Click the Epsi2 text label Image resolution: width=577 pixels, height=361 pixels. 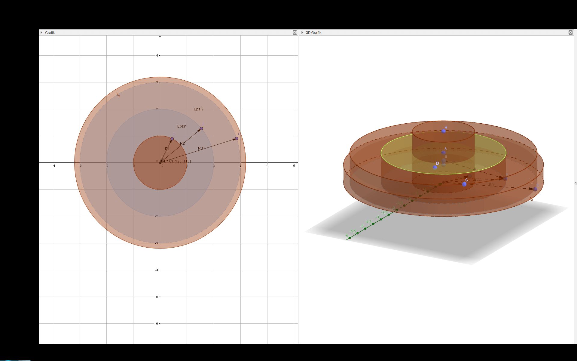coord(198,109)
